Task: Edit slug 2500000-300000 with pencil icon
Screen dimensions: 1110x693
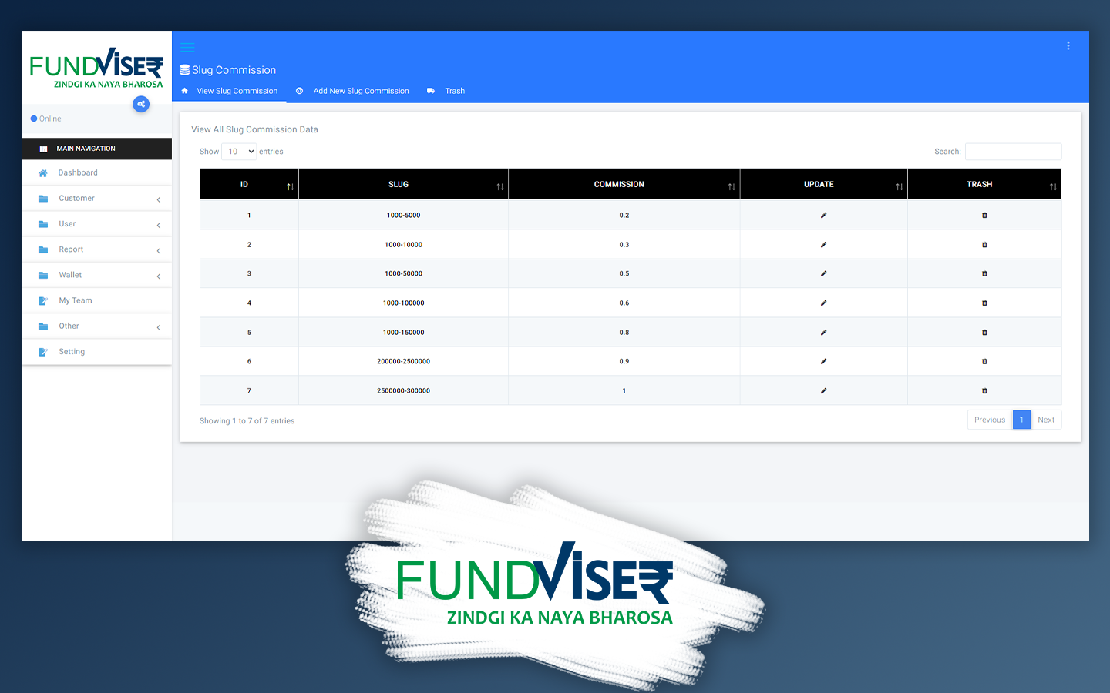Action: coord(823,390)
